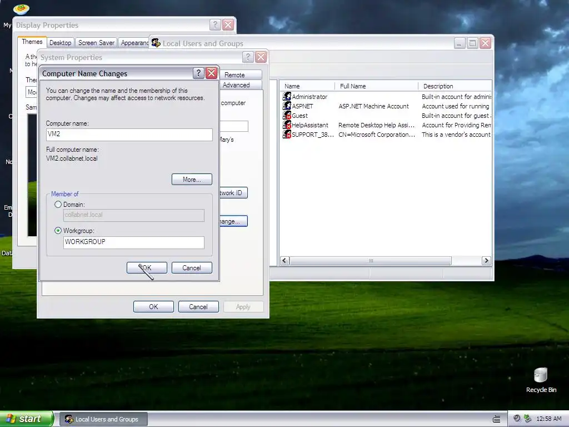Click the disabled Domain text field

click(134, 215)
